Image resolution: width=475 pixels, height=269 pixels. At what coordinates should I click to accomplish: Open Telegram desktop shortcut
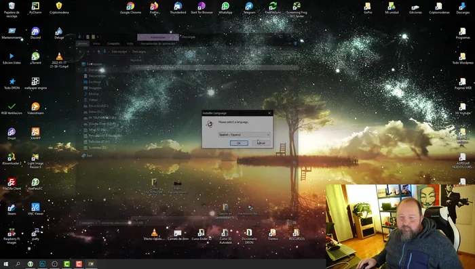pos(249,8)
